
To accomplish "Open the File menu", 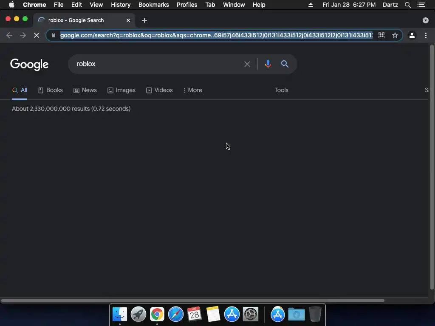I will (x=59, y=5).
